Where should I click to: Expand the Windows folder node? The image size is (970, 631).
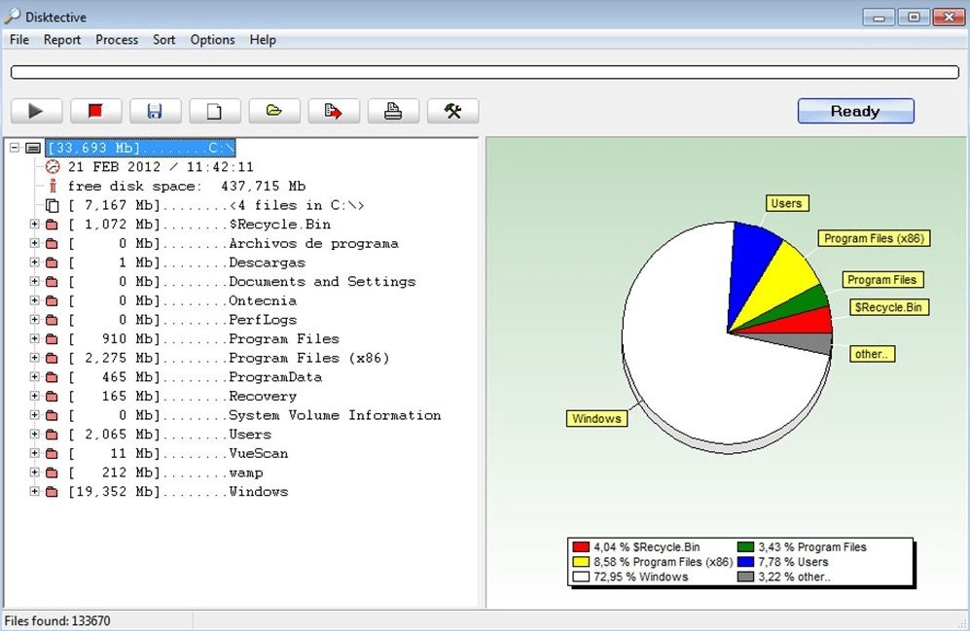(x=35, y=492)
